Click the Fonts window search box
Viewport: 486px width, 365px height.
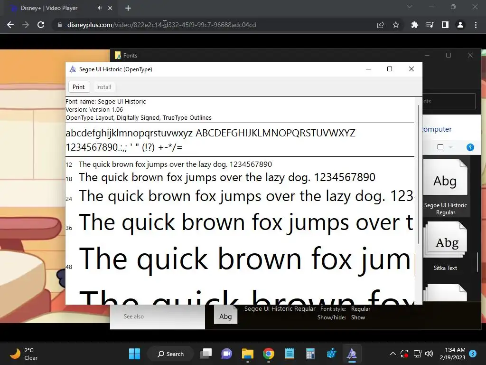click(449, 101)
